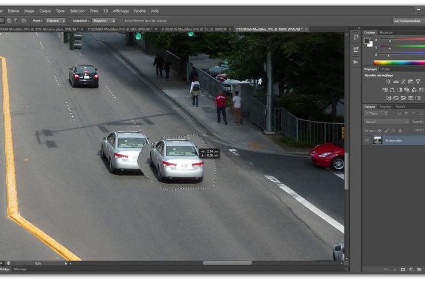425x282 pixels.
Task: Add a Brightness/Contrast adjustment (sun icon)
Action: pos(388,82)
